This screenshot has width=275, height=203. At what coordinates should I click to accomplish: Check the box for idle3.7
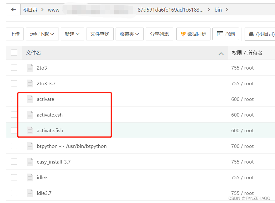[x=14, y=193]
